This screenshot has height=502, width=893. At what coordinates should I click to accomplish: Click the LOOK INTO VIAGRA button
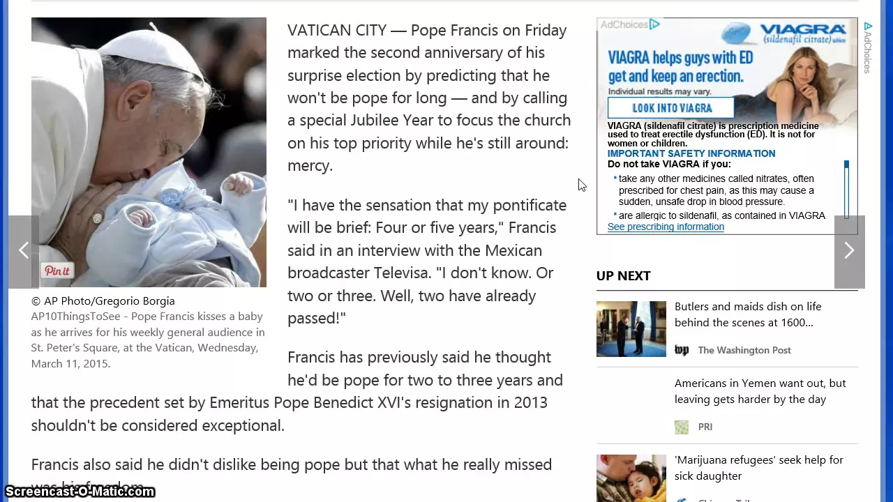click(x=672, y=108)
